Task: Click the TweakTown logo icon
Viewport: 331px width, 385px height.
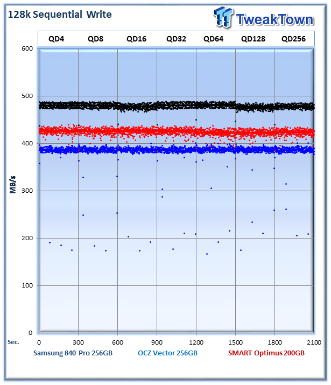Action: point(223,17)
